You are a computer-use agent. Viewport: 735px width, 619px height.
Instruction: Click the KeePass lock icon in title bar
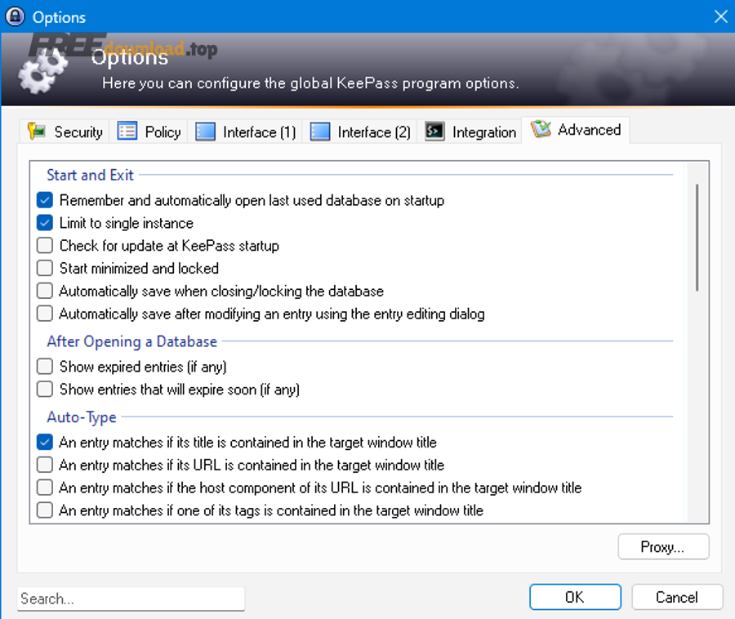pyautogui.click(x=15, y=16)
